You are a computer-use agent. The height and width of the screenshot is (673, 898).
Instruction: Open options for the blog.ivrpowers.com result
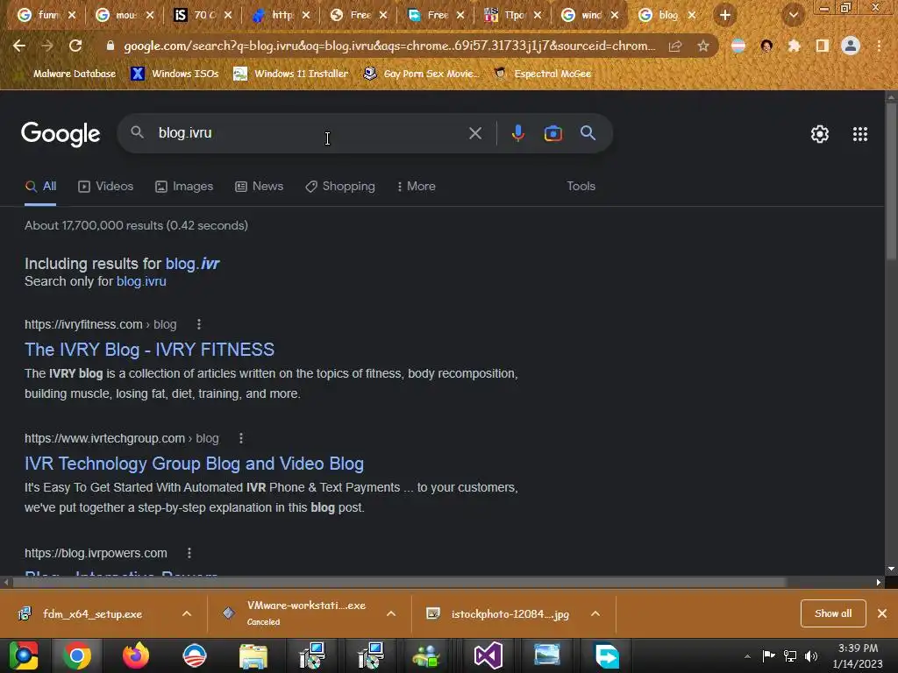coord(189,554)
